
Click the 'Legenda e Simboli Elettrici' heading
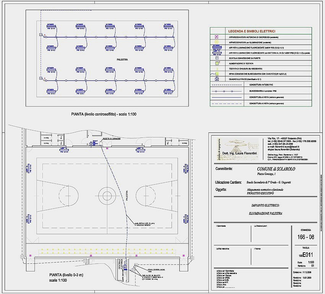252,31
